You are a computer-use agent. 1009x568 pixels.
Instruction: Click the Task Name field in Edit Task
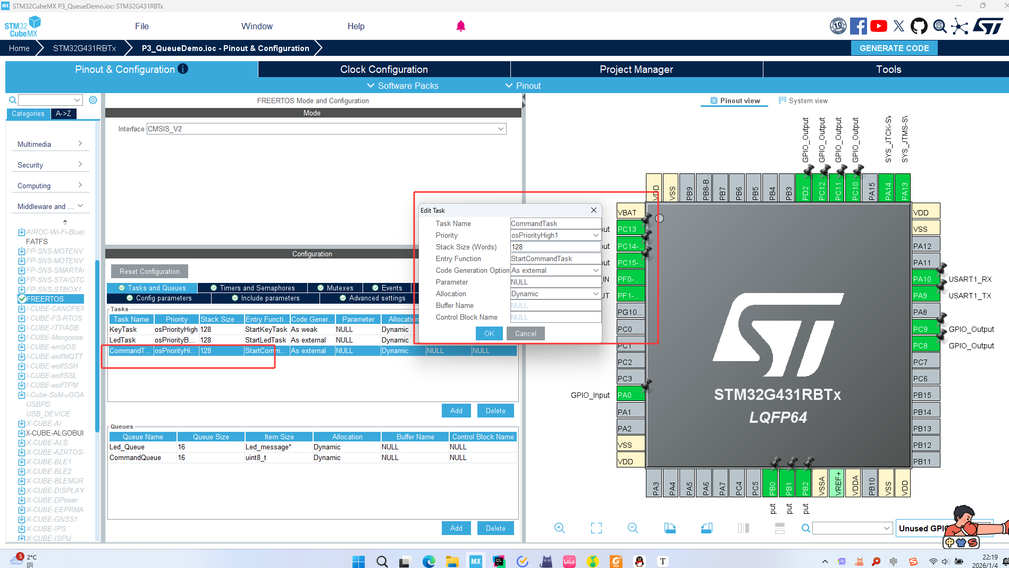pyautogui.click(x=556, y=223)
